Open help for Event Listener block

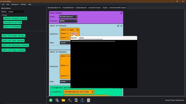[121, 13]
